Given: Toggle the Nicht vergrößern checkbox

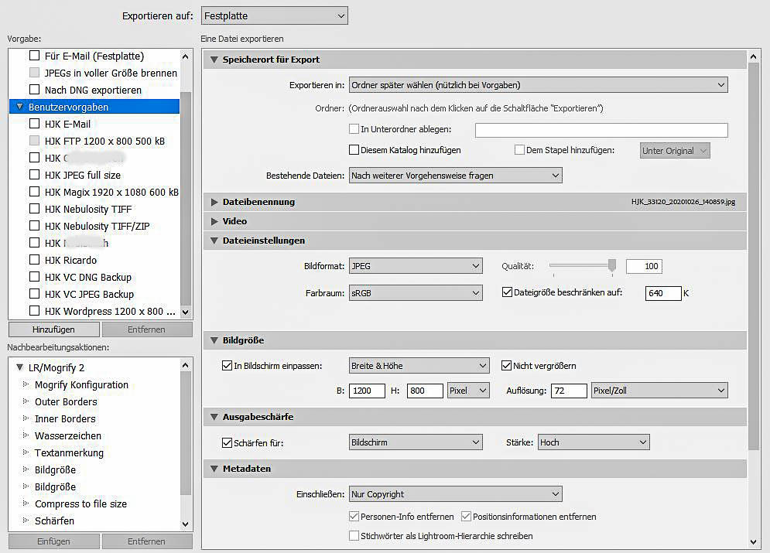Looking at the screenshot, I should 507,366.
